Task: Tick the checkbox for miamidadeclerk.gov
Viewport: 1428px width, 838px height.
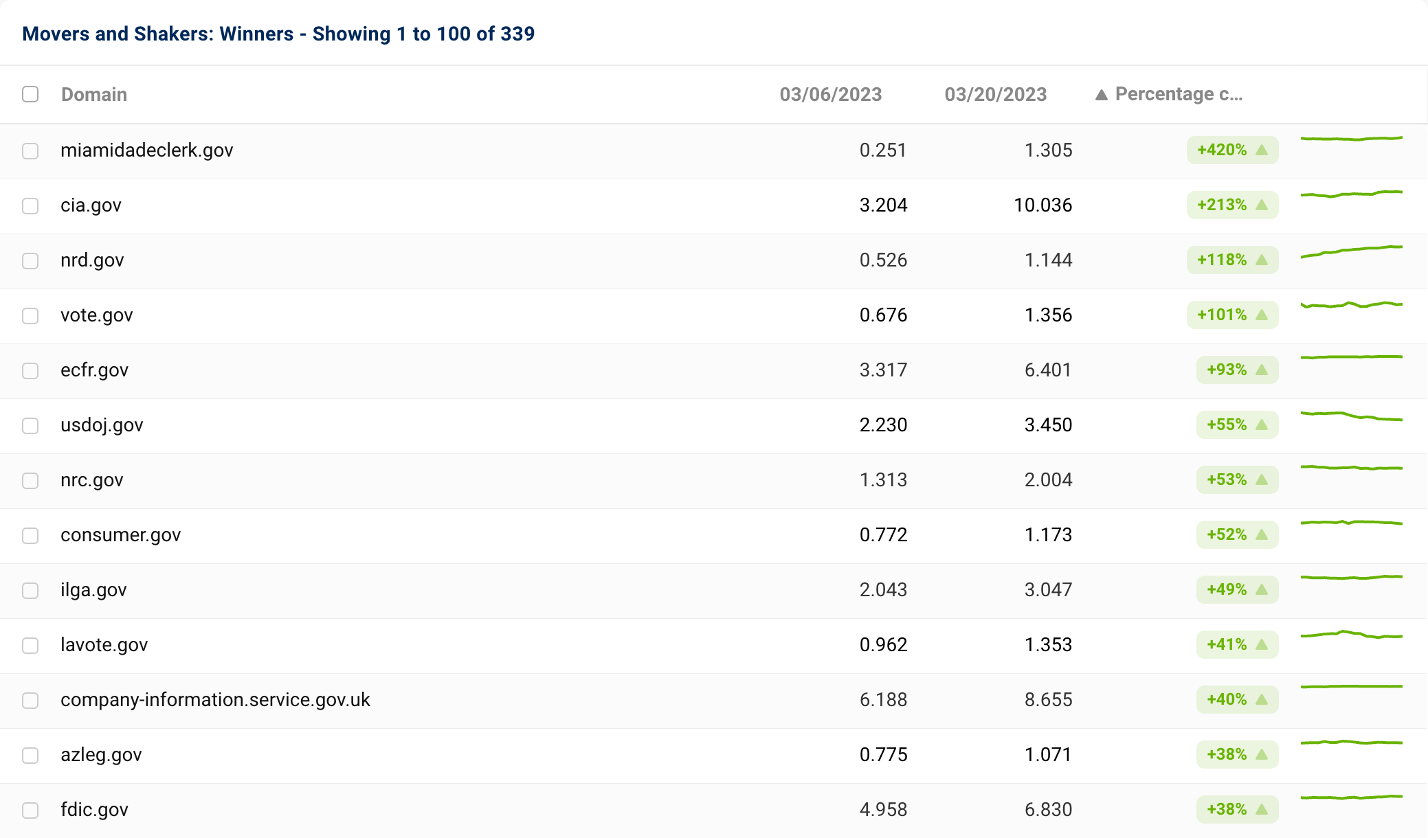Action: 30,150
